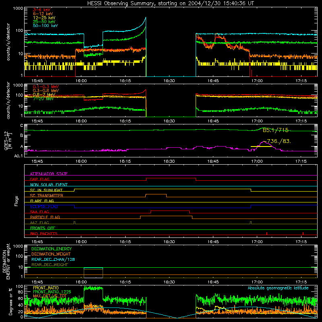Select the "ECLIPSE_FLAG" label
This screenshot has width=322, height=322.
(x=44, y=206)
